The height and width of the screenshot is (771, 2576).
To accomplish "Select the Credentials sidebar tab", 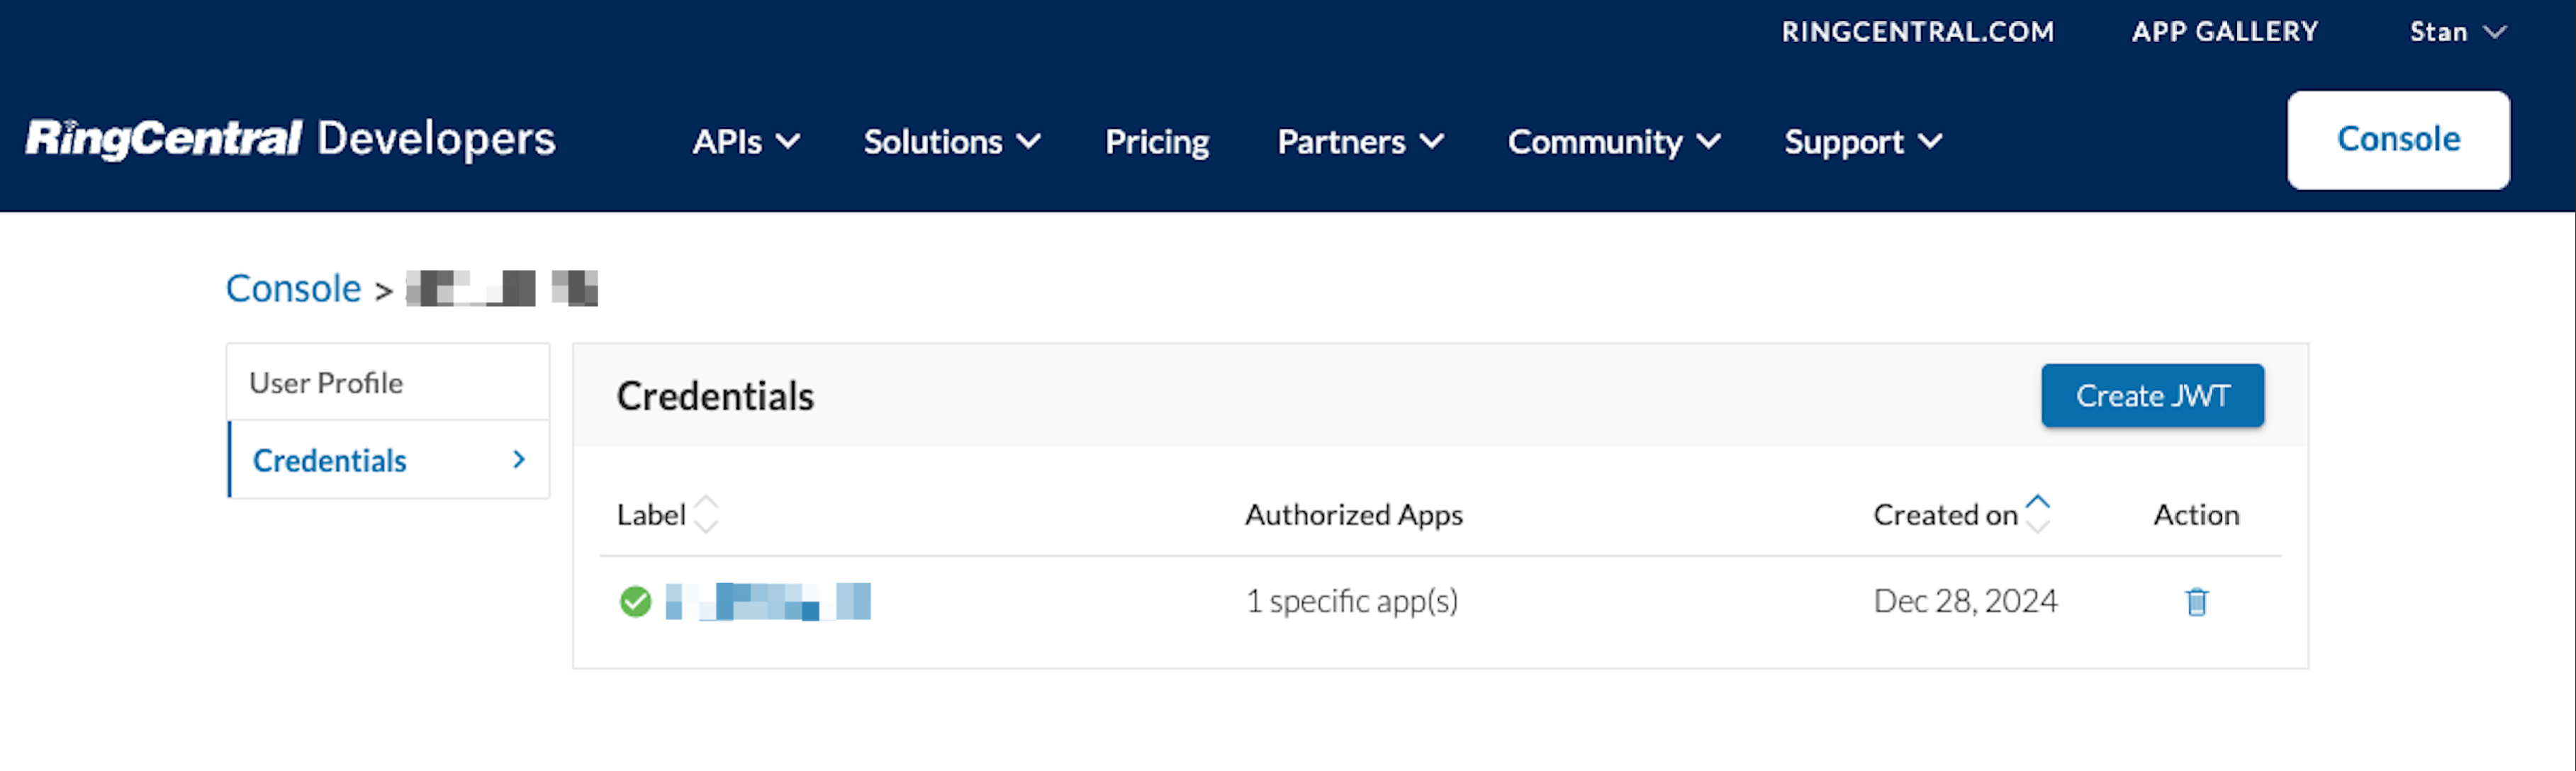I will tap(388, 460).
